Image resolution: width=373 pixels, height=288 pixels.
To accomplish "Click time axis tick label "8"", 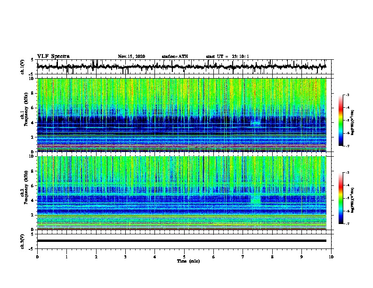I will pos(272,257).
